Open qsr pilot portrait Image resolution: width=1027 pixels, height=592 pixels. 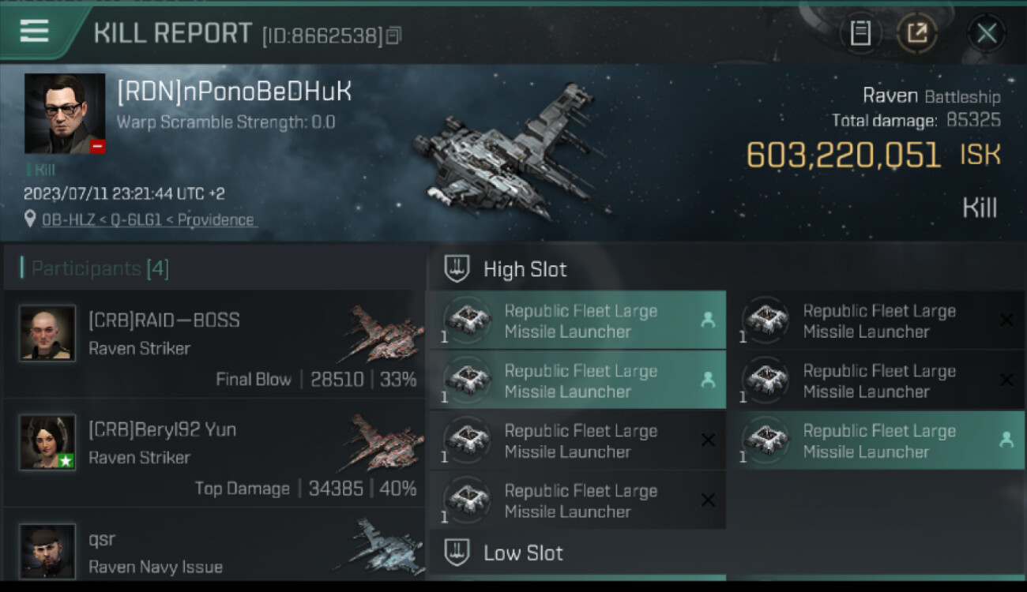pyautogui.click(x=47, y=551)
